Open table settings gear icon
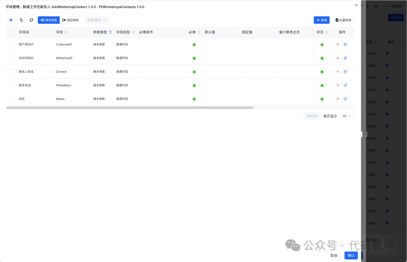The image size is (407, 262). [11, 20]
